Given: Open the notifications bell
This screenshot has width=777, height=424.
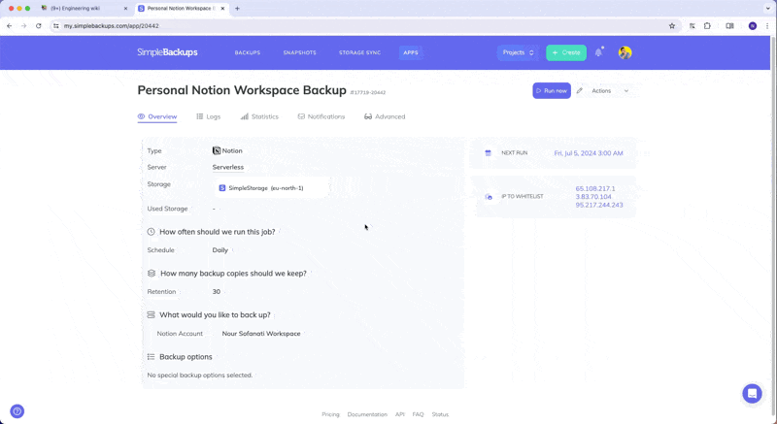Looking at the screenshot, I should click(x=598, y=52).
